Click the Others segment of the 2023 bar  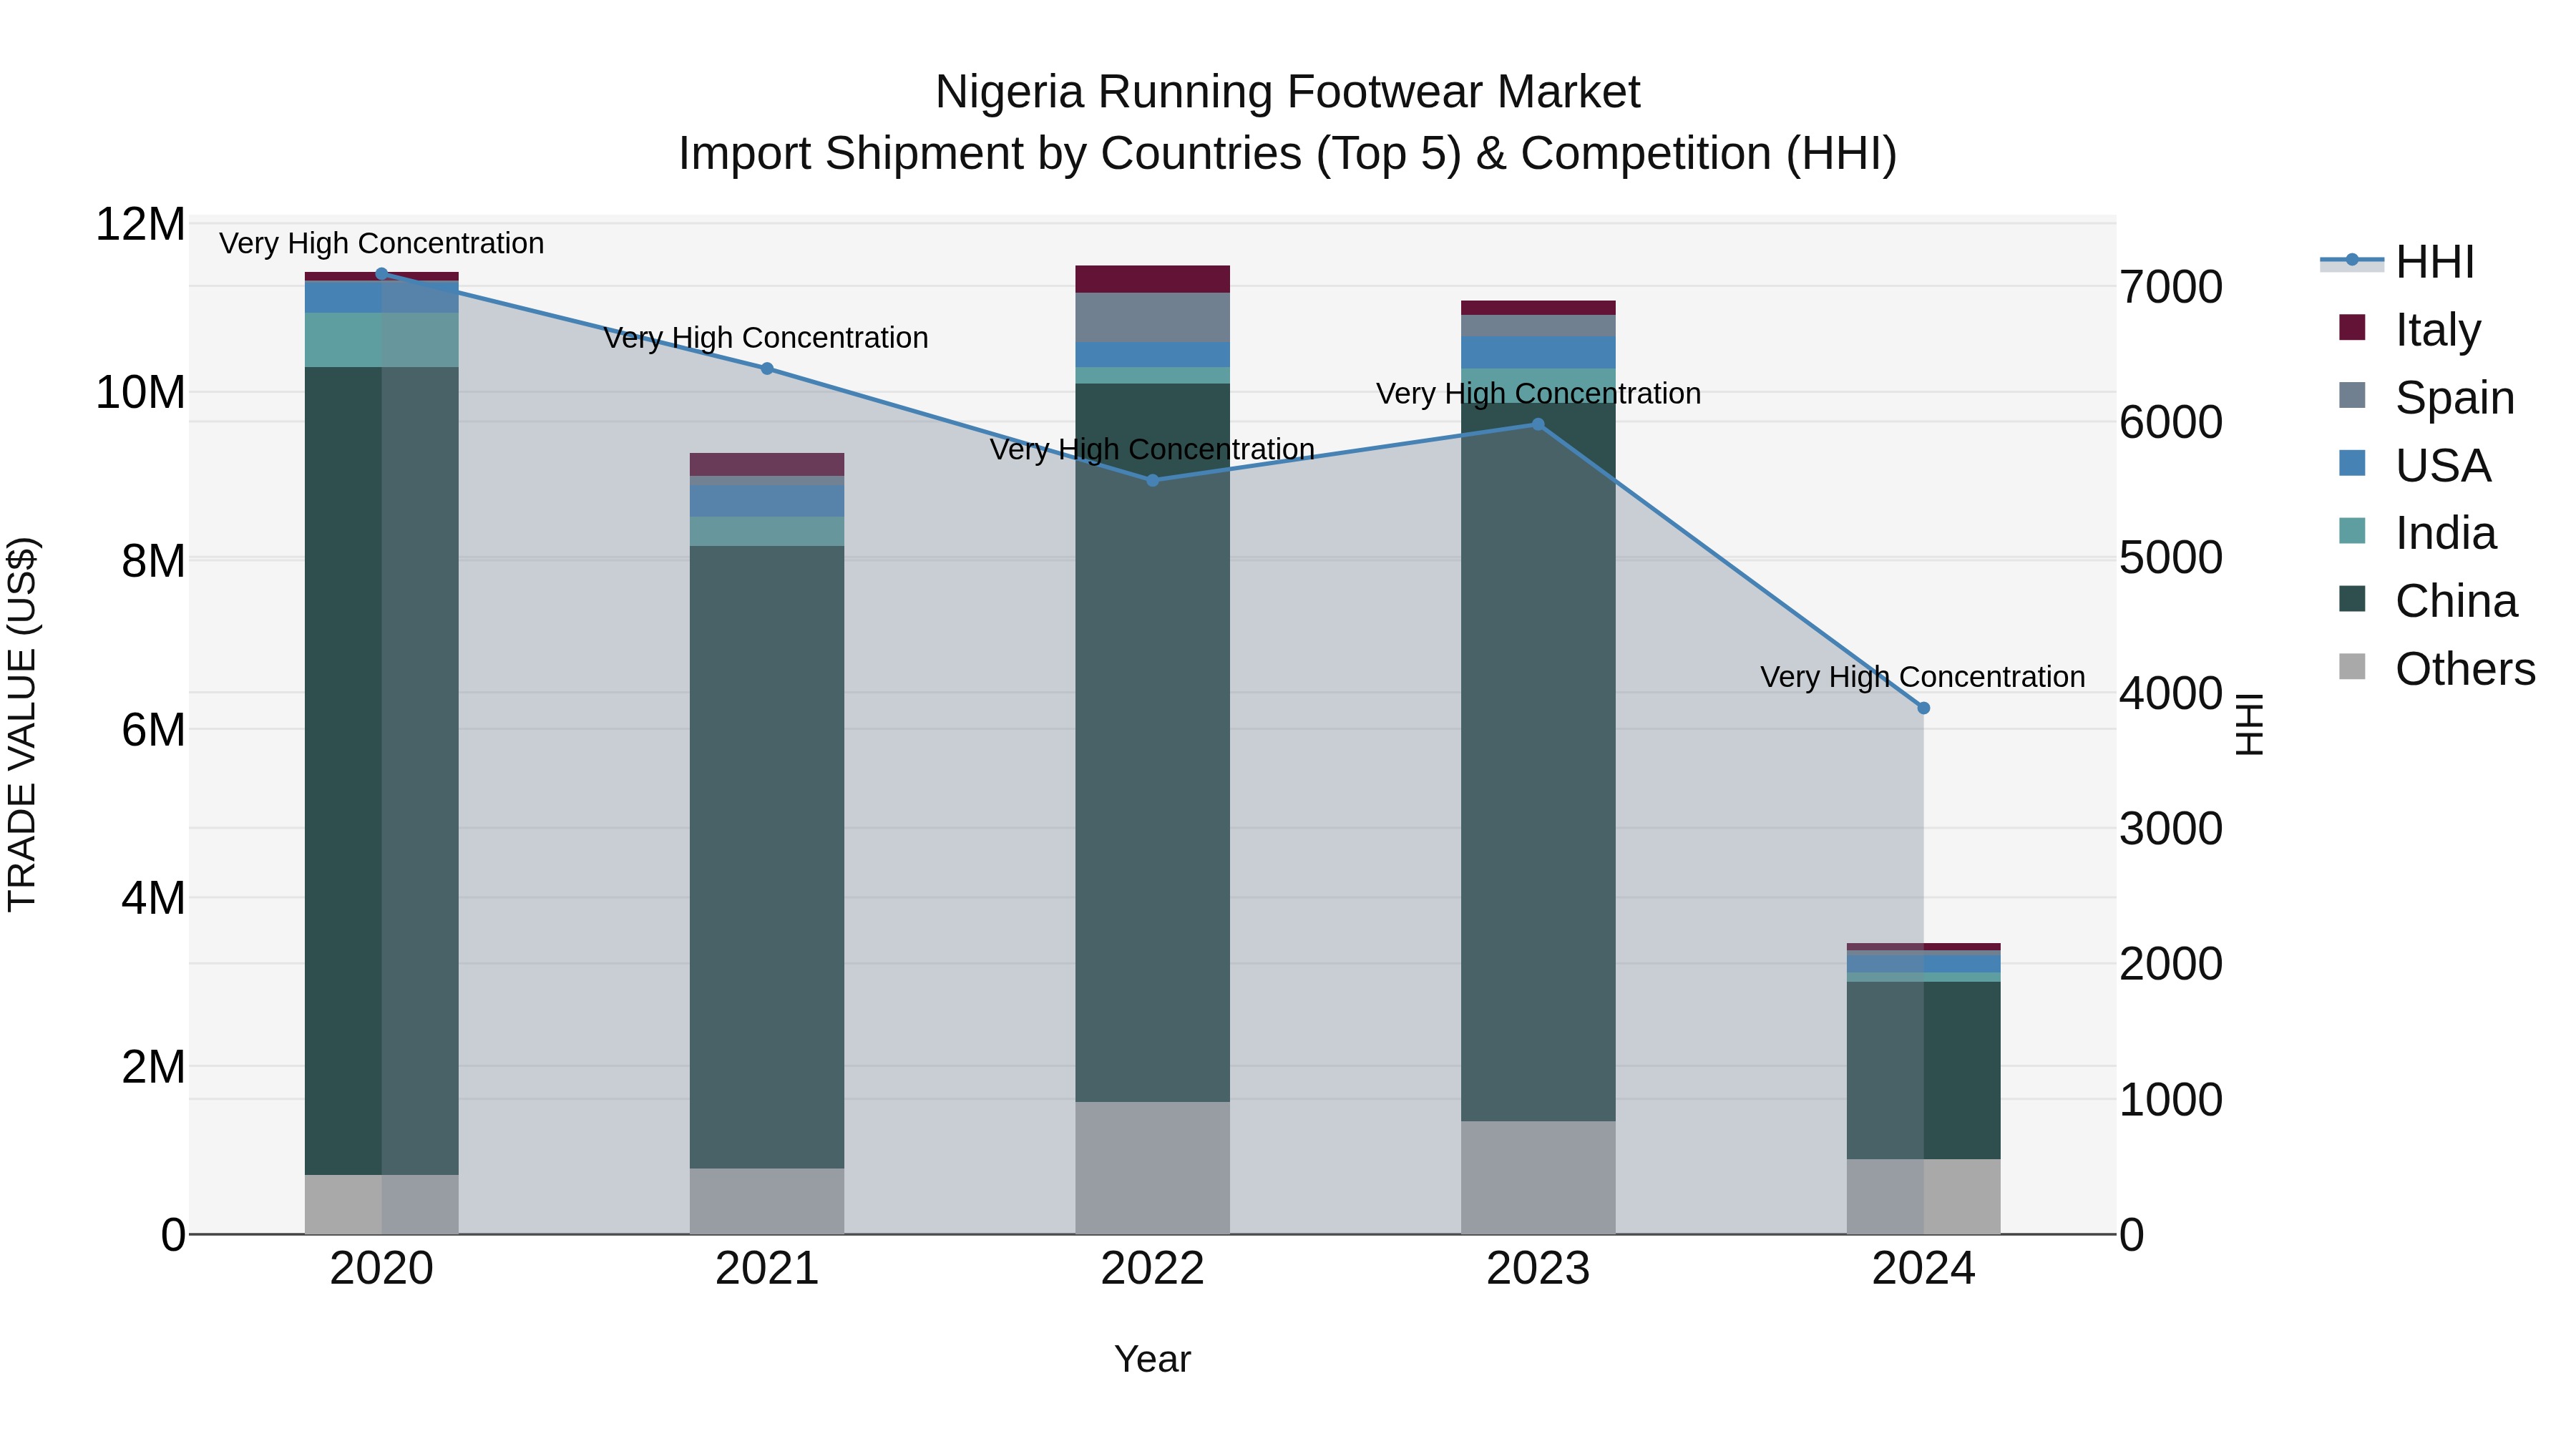(1538, 1177)
